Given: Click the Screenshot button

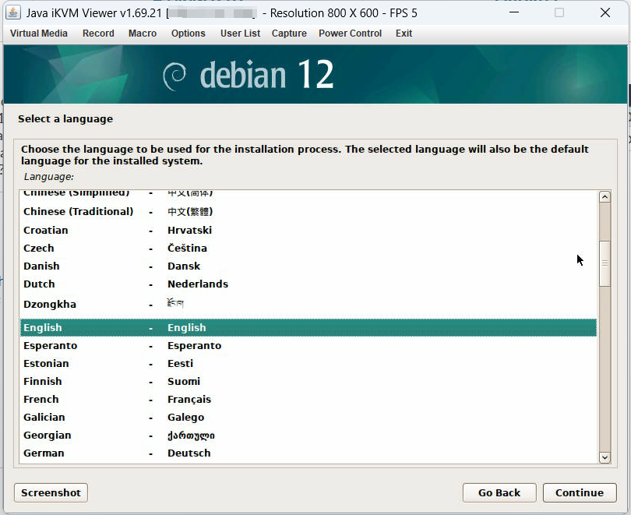Looking at the screenshot, I should [x=51, y=493].
